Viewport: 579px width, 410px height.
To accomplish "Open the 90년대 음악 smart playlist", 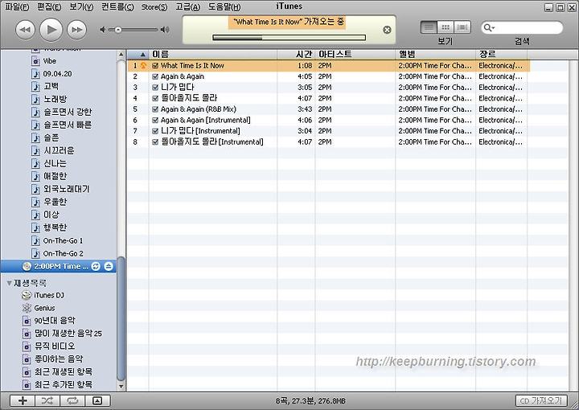I will pos(49,321).
